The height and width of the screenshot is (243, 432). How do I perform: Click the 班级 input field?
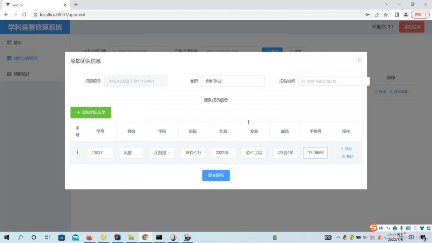coord(193,153)
